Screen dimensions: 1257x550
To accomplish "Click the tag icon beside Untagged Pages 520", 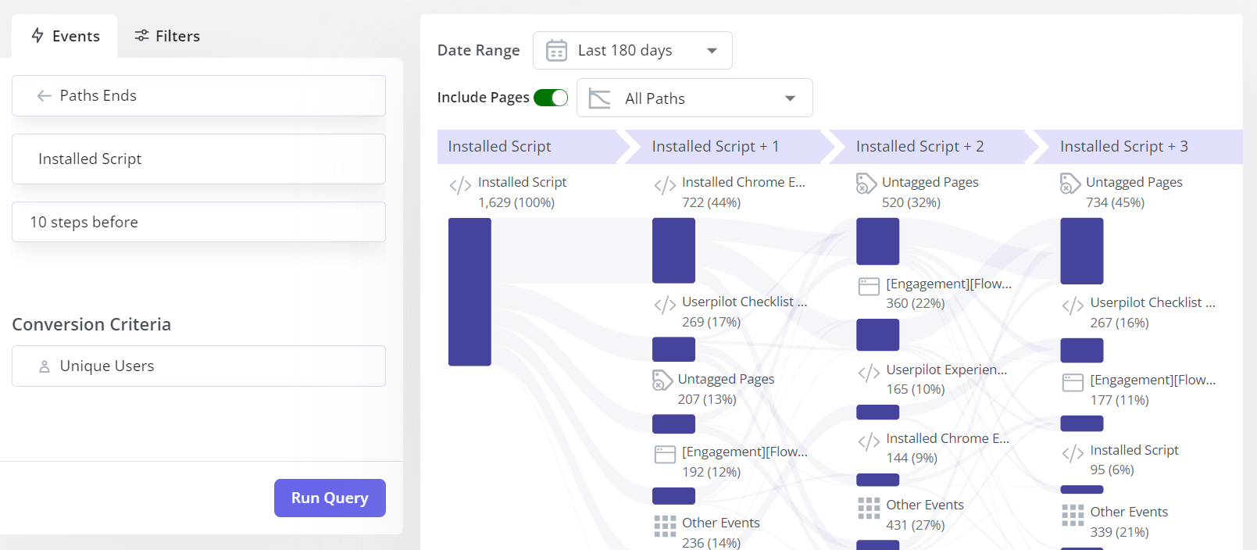I will pos(866,184).
